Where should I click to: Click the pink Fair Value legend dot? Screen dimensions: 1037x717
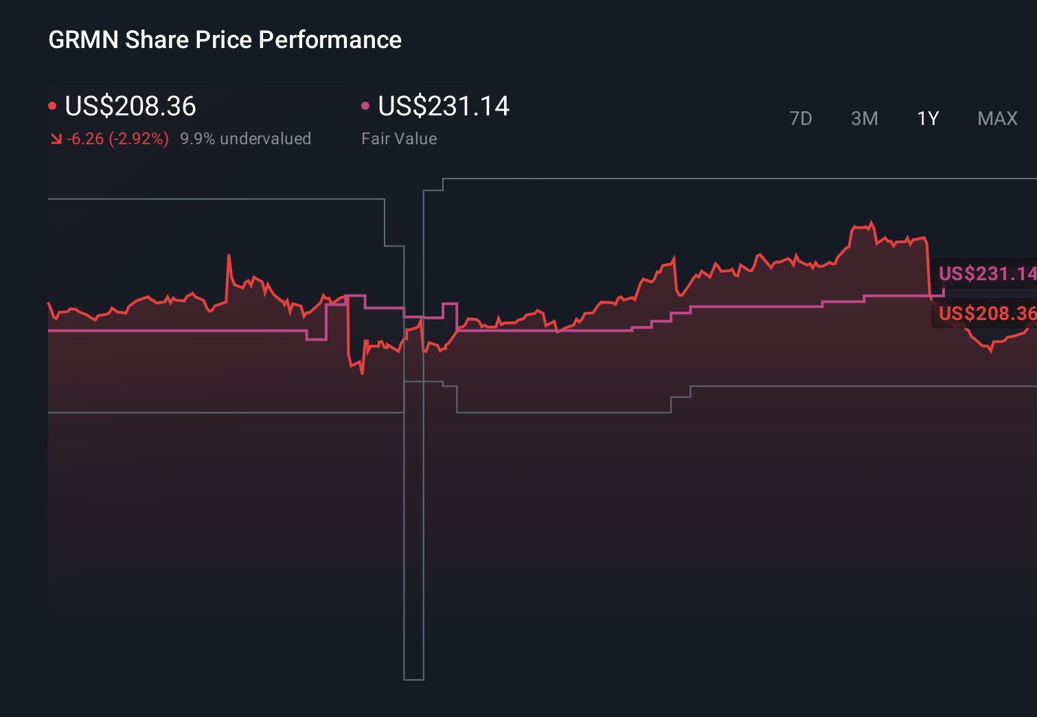coord(366,104)
